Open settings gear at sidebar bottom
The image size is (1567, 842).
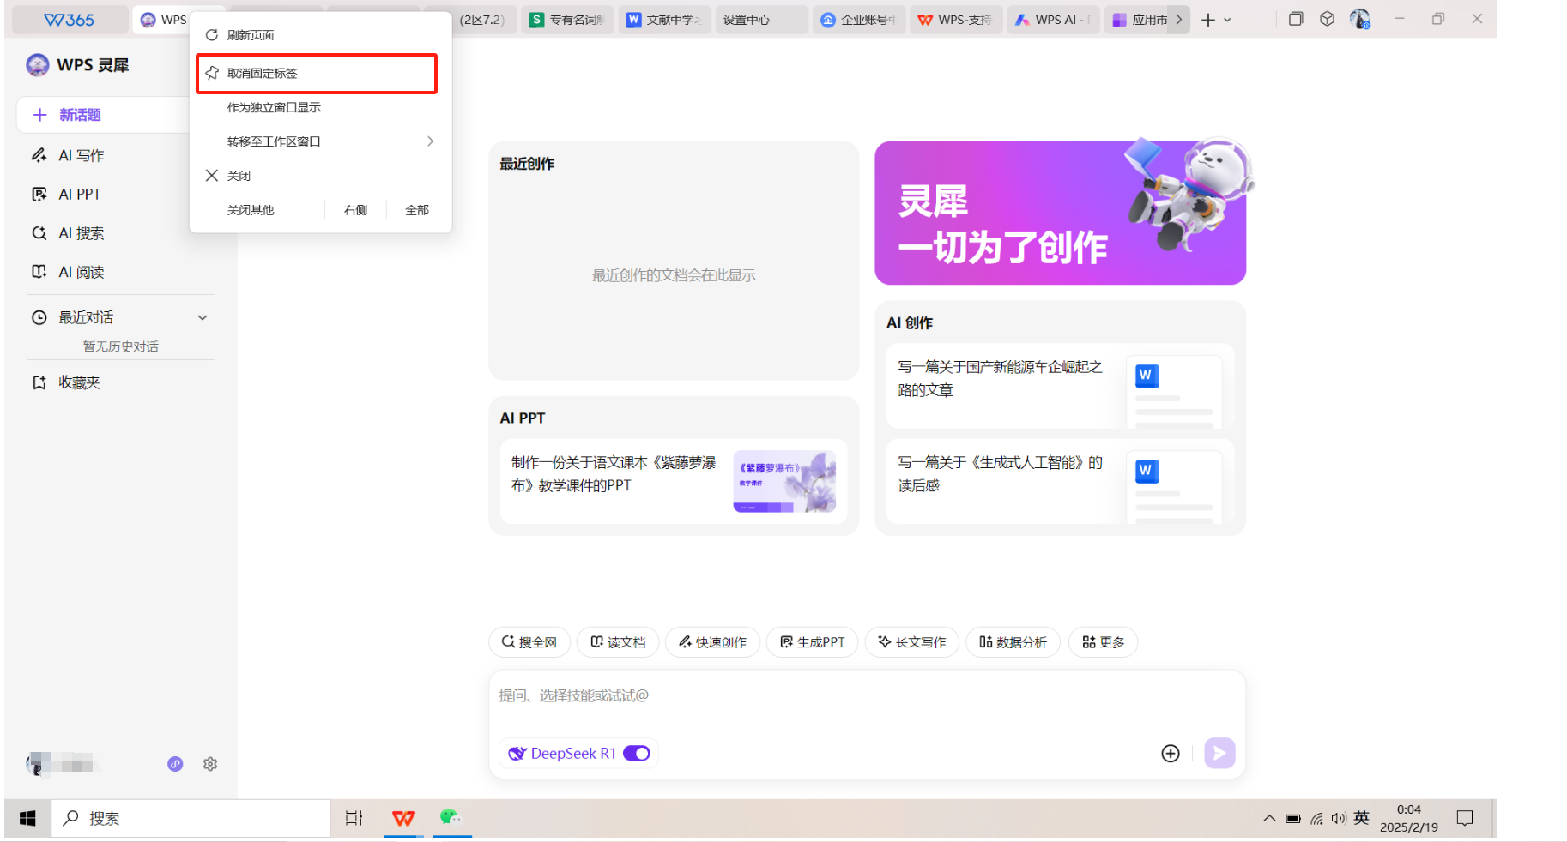tap(210, 764)
